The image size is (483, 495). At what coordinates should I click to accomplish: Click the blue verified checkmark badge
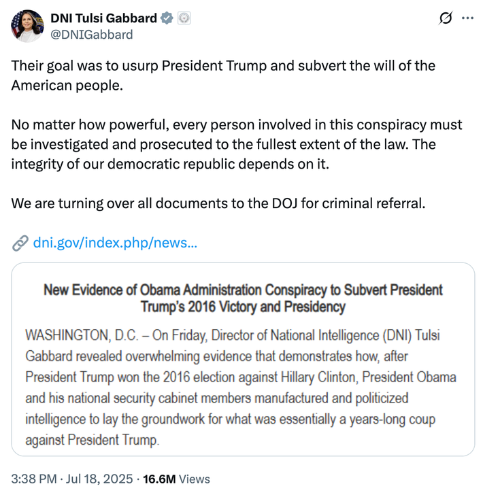pyautogui.click(x=166, y=18)
